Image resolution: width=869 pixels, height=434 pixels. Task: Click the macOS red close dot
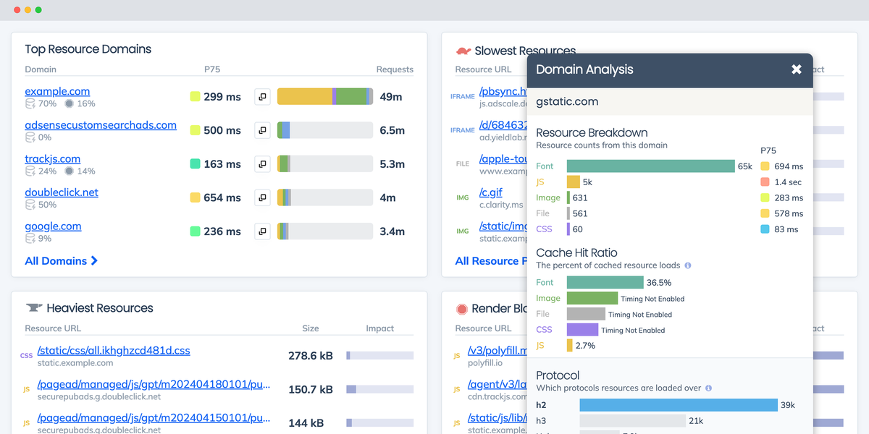[x=17, y=10]
